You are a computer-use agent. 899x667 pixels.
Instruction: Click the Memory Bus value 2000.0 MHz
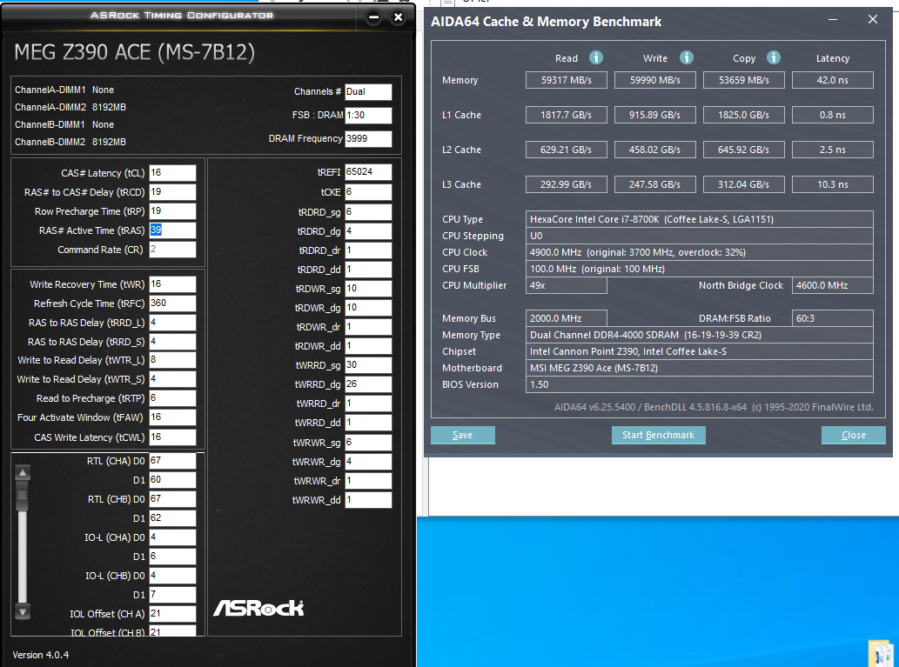[566, 318]
